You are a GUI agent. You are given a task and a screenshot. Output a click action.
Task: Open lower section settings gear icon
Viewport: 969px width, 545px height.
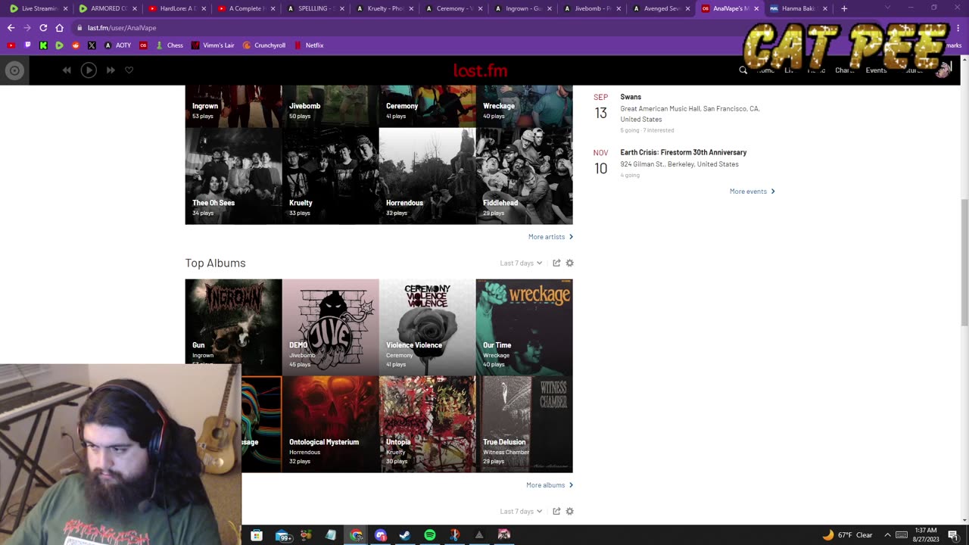(570, 512)
